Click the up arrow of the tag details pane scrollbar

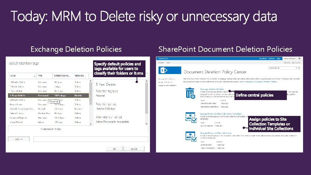tap(146, 81)
